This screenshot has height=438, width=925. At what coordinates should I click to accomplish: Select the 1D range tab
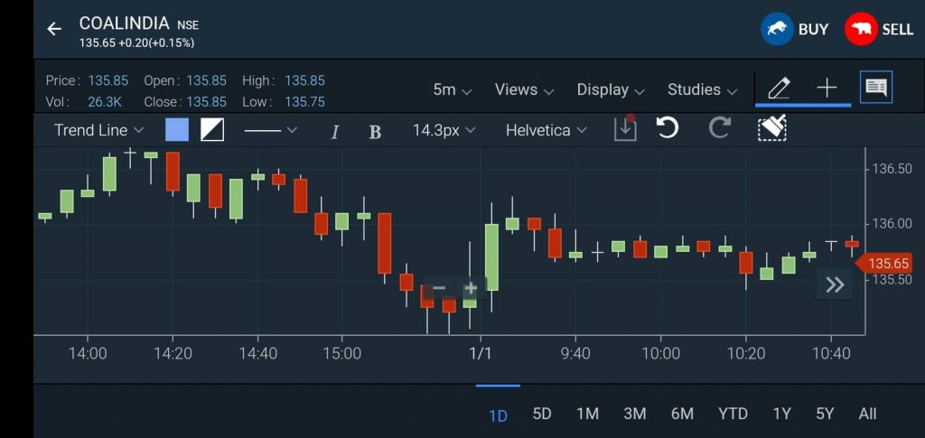[x=498, y=415]
